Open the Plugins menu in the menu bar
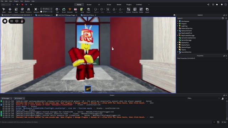The image size is (228, 128). click(16, 1)
